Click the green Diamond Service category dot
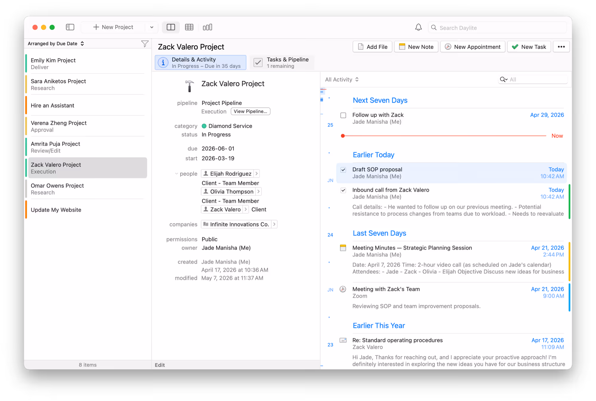Viewport: 596px width, 401px height. point(204,126)
